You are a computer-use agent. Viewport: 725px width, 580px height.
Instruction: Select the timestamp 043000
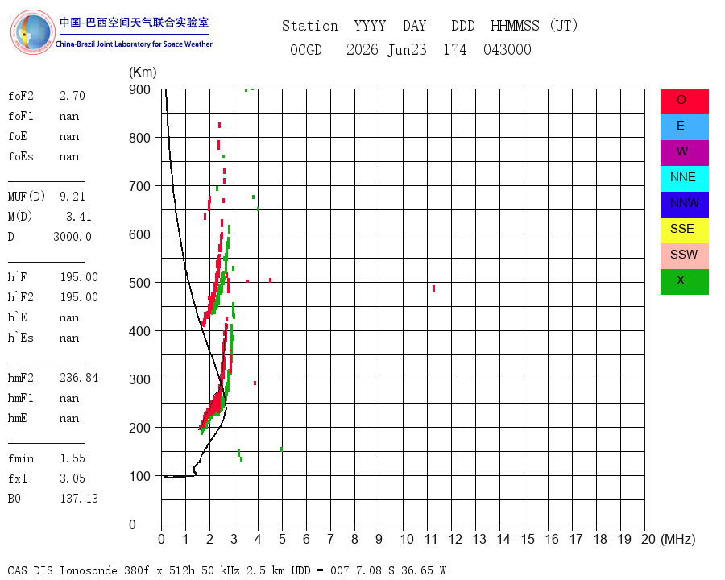click(x=507, y=50)
